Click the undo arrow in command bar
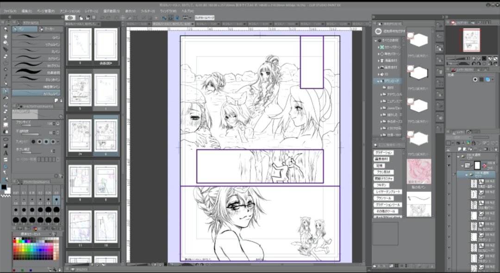The width and height of the screenshot is (500, 273). coord(102,18)
